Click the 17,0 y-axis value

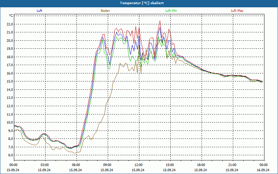10,65
